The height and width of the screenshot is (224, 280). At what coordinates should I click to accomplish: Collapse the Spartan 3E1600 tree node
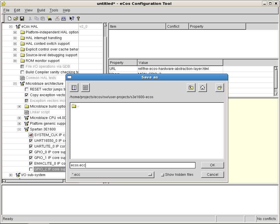pos(19,129)
